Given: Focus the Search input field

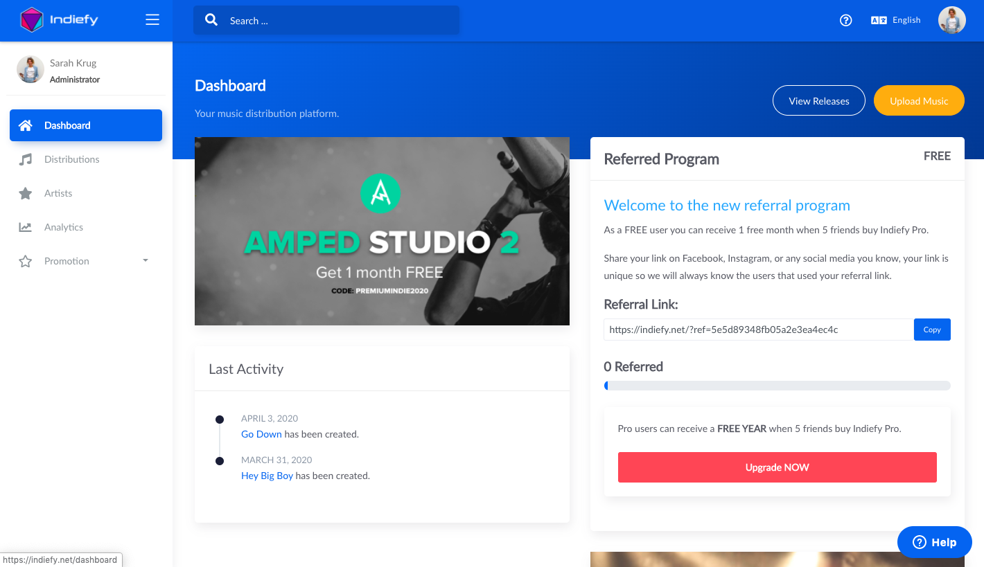Looking at the screenshot, I should (326, 20).
